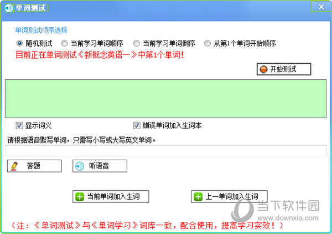Submit the answer with 答题 button
Image resolution: width=332 pixels, height=234 pixels.
(34, 166)
